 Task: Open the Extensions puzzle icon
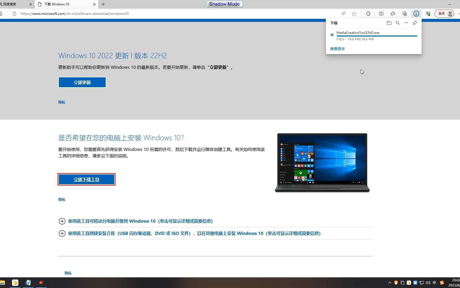click(368, 14)
